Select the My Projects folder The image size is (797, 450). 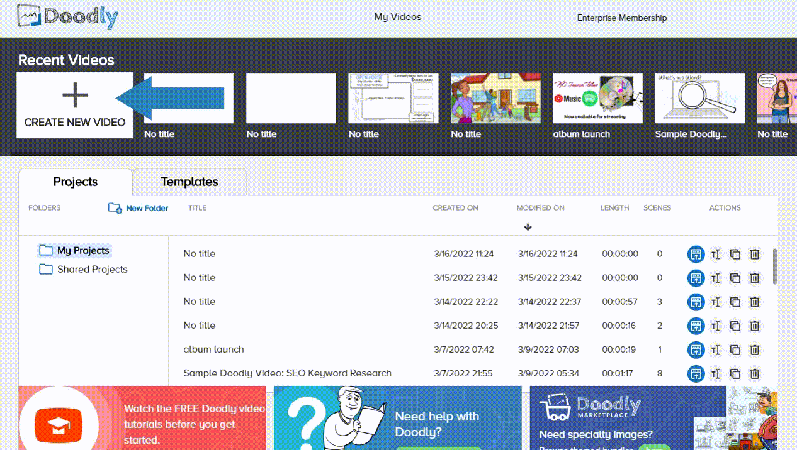pyautogui.click(x=75, y=250)
